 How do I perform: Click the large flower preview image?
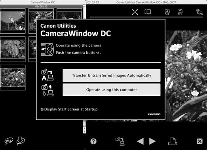(186, 76)
